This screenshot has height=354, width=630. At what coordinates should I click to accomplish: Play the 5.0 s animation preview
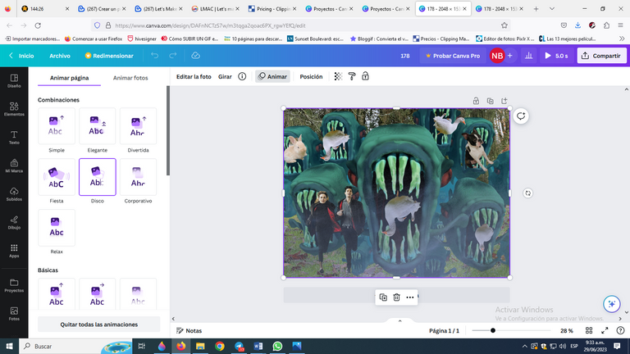556,56
